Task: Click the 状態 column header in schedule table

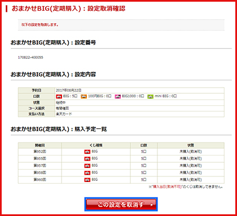Action: 191,145
